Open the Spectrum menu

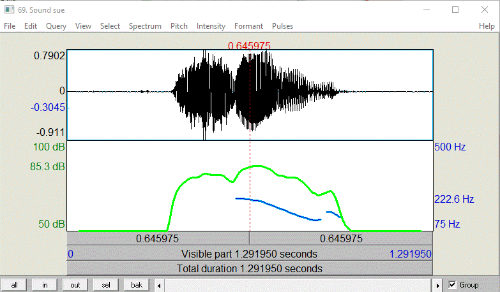(x=145, y=26)
